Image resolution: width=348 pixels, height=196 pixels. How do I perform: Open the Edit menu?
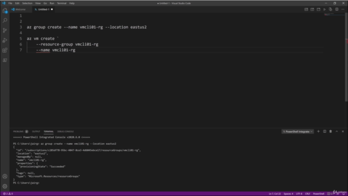[17, 3]
